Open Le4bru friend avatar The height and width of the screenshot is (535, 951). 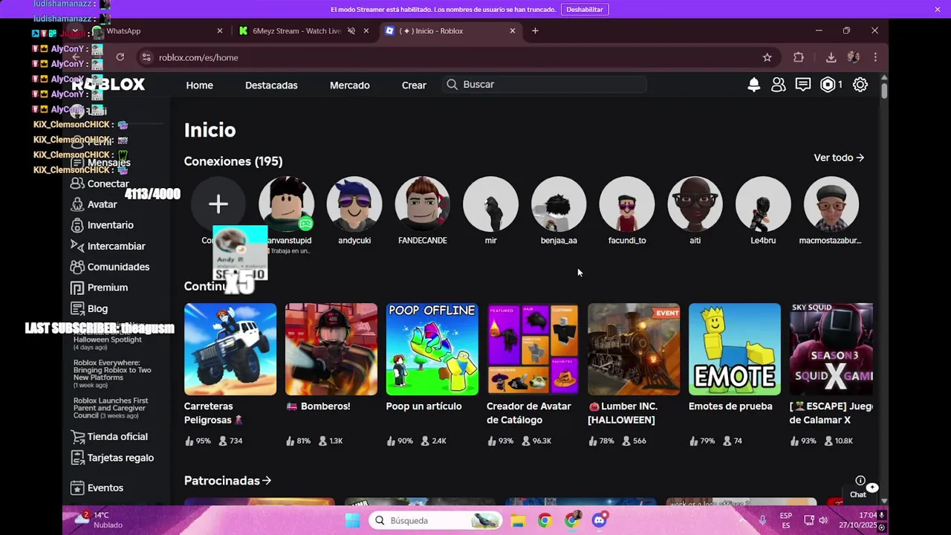(x=763, y=204)
